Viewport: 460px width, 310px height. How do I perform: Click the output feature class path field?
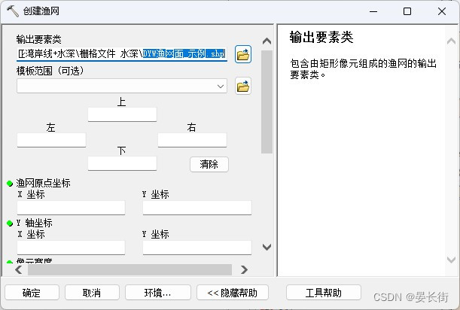coord(122,54)
